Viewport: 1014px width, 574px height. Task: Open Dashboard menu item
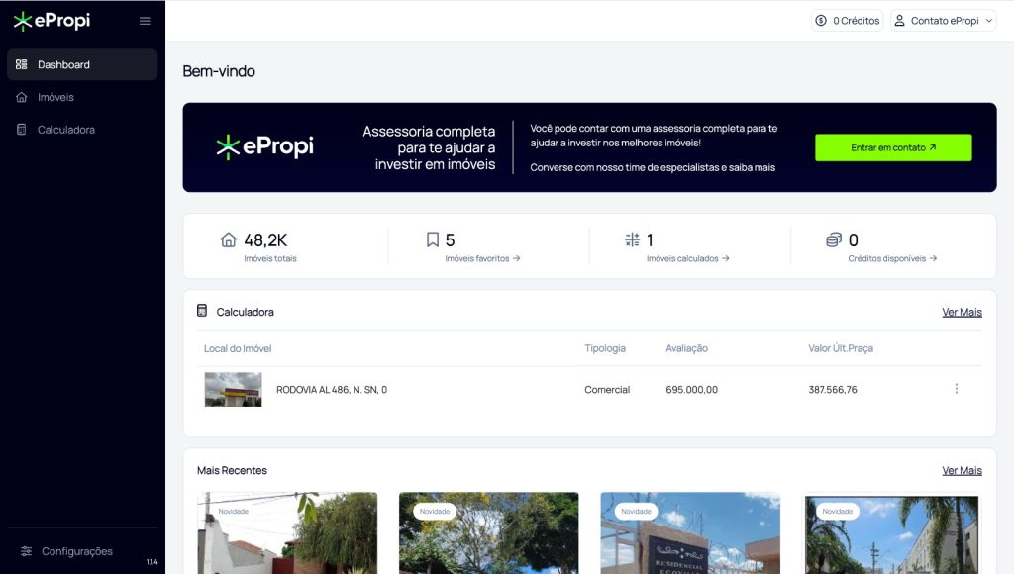coord(82,64)
